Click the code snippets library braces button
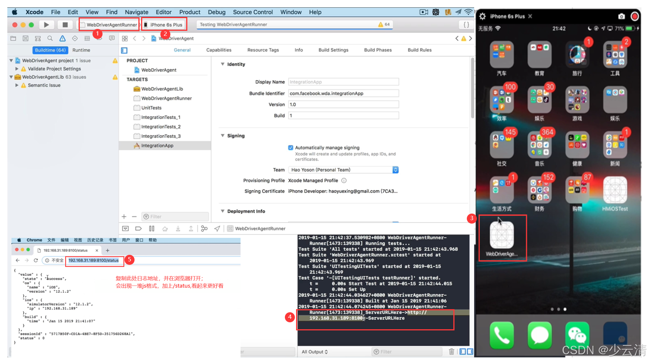This screenshot has width=648, height=362. click(x=466, y=25)
